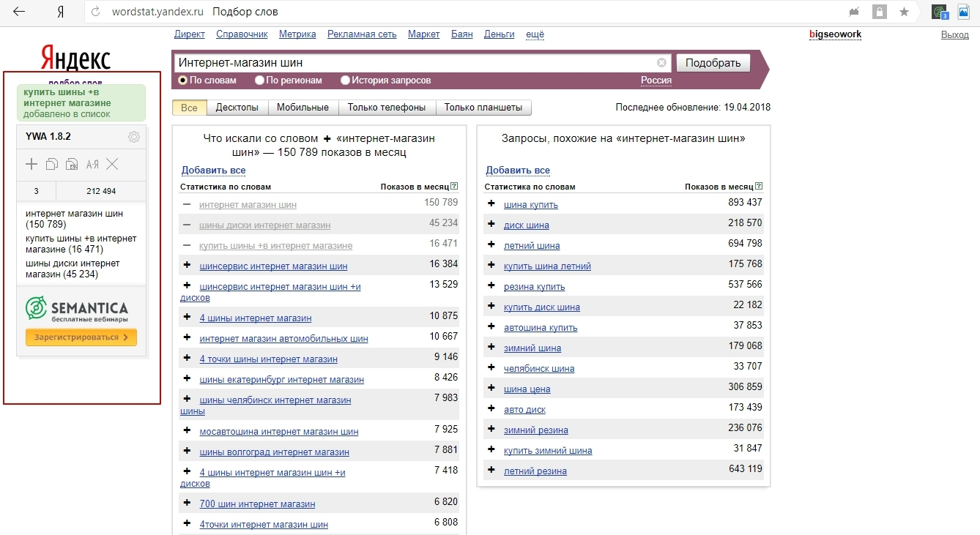Open 'Рекламная сеть' in top menu
This screenshot has width=980, height=535.
362,34
